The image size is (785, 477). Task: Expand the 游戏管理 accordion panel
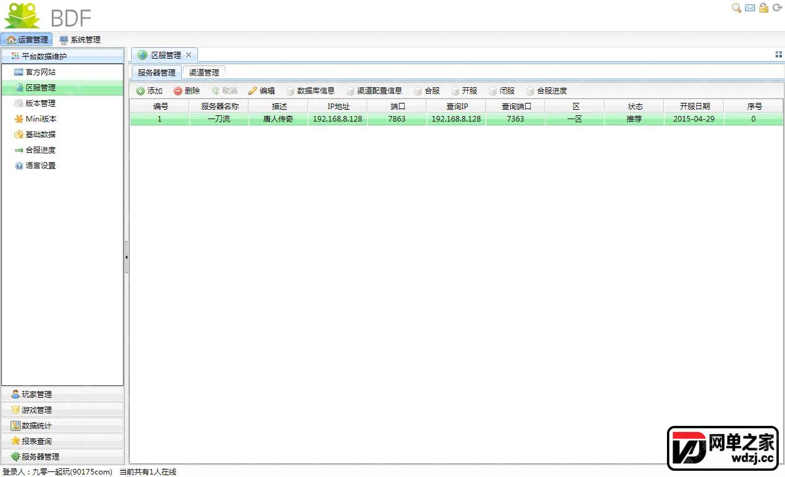(x=62, y=410)
